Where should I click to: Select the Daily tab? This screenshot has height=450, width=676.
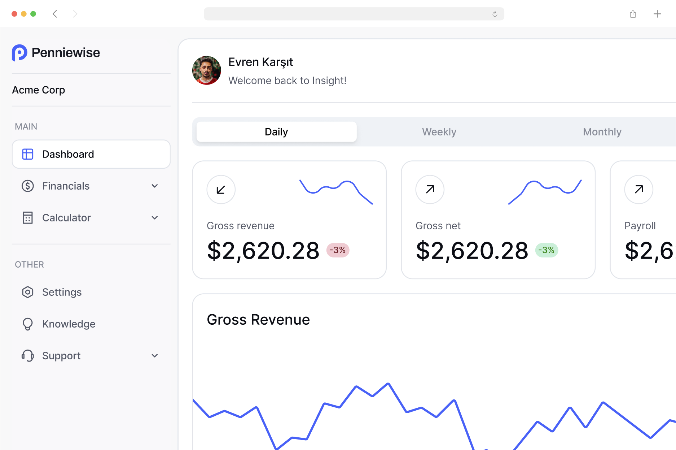pyautogui.click(x=276, y=132)
